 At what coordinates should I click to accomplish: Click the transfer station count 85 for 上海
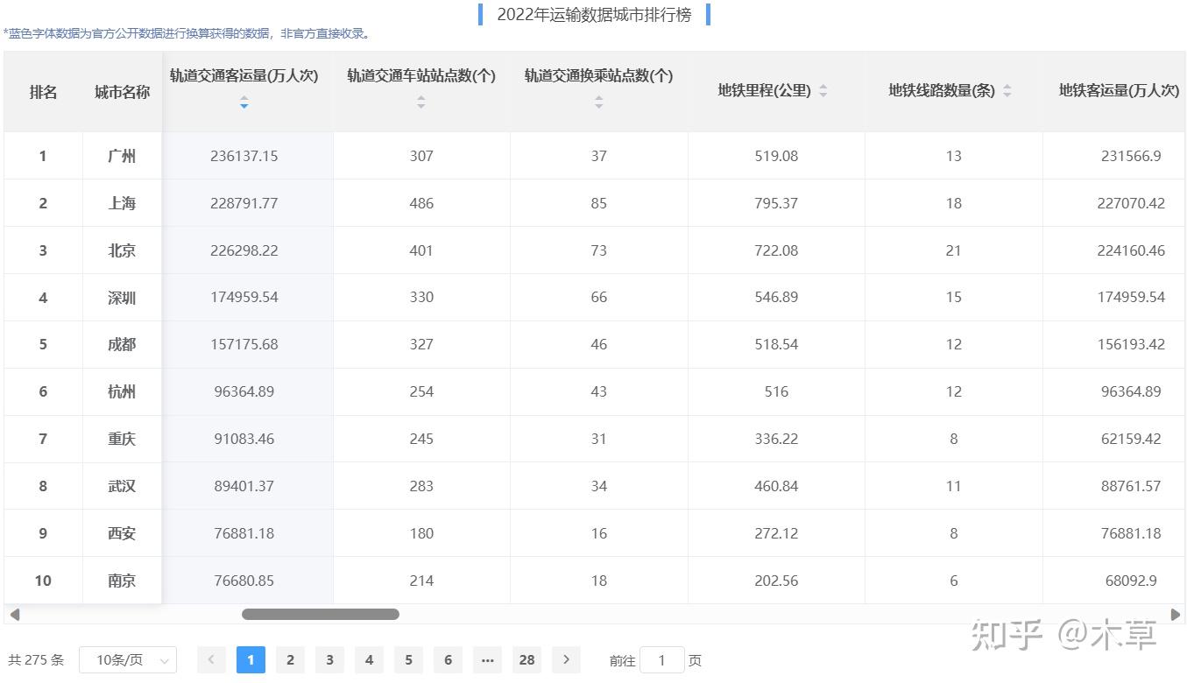599,203
